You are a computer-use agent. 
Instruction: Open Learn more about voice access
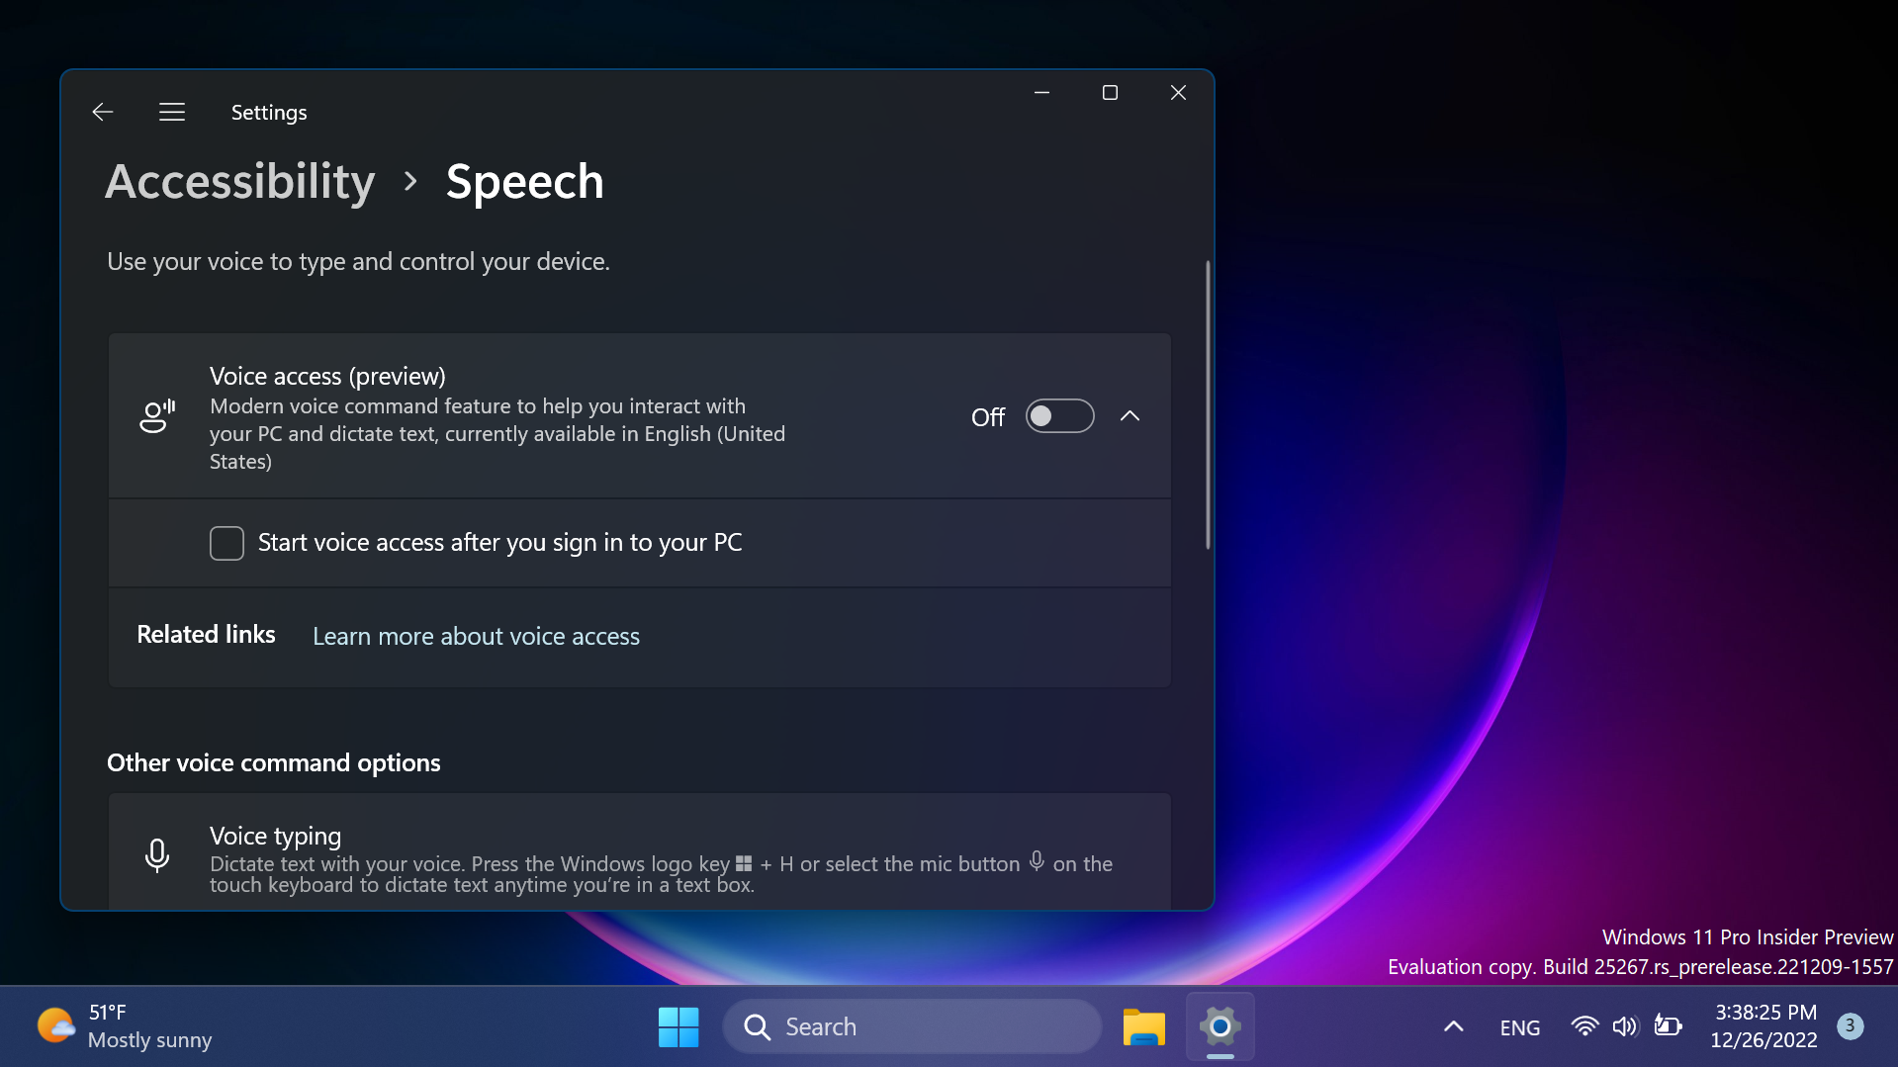[476, 636]
